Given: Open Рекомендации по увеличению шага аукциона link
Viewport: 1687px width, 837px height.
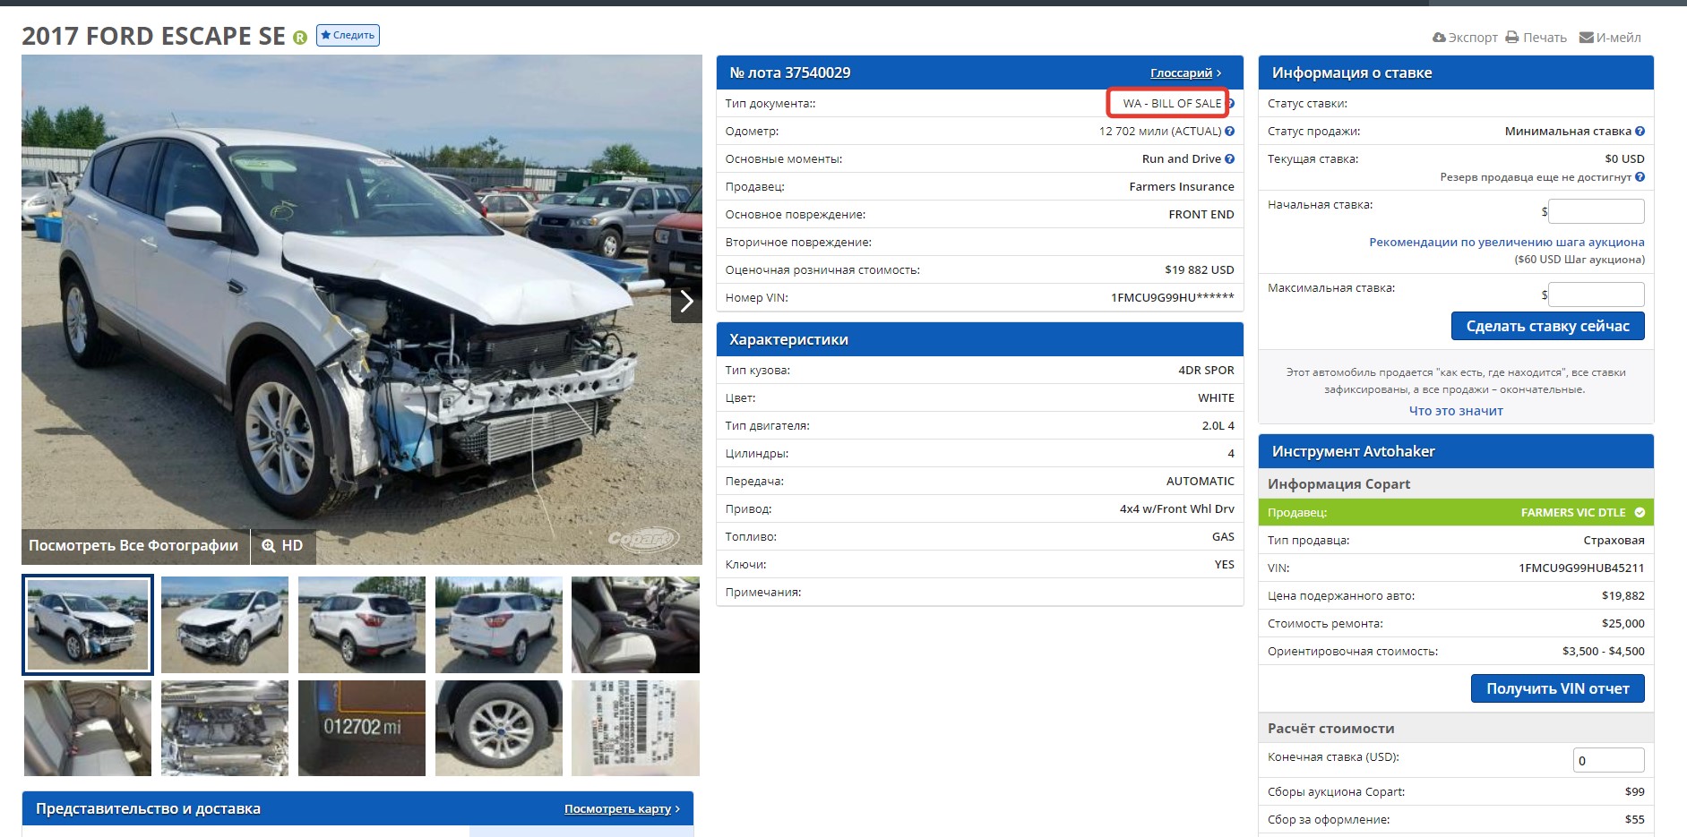Looking at the screenshot, I should [1506, 242].
